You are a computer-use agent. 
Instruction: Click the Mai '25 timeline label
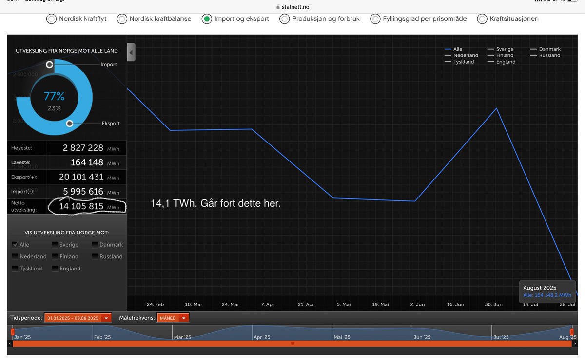pos(342,337)
